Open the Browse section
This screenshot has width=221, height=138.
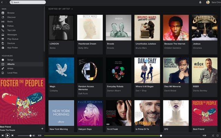pos(11,13)
